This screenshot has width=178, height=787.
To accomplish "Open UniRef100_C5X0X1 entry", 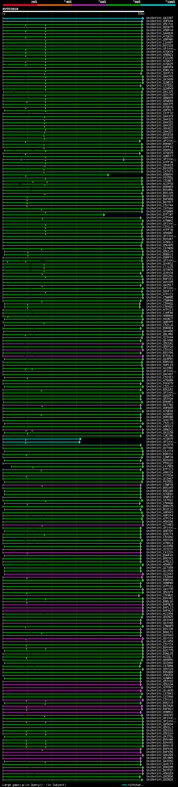I will click(x=159, y=350).
